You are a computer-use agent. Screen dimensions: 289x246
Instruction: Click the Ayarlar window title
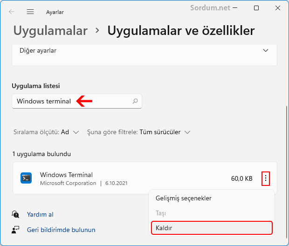tap(55, 12)
